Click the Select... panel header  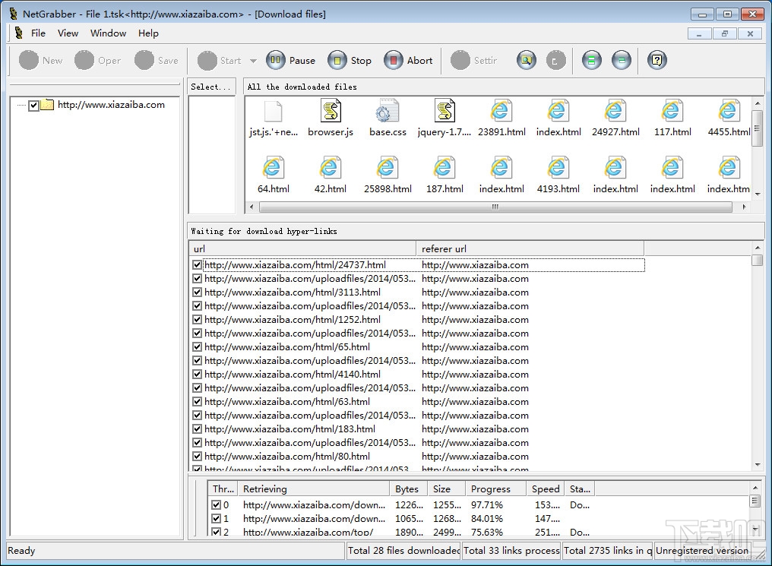(211, 87)
